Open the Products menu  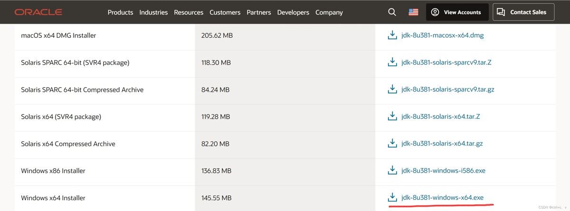tap(120, 12)
